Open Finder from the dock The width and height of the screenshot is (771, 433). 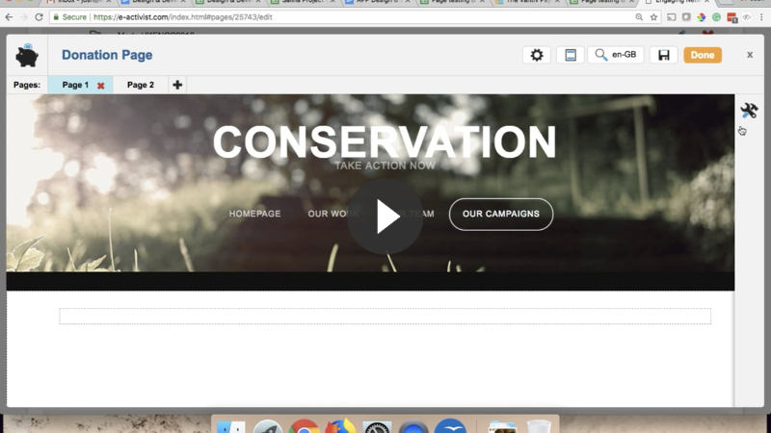(231, 426)
